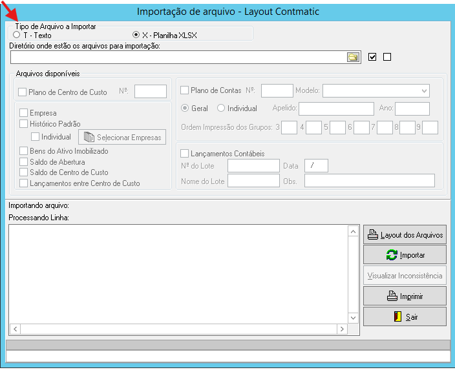Click scroll down arrow in log box
This screenshot has width=455, height=372.
point(353,318)
